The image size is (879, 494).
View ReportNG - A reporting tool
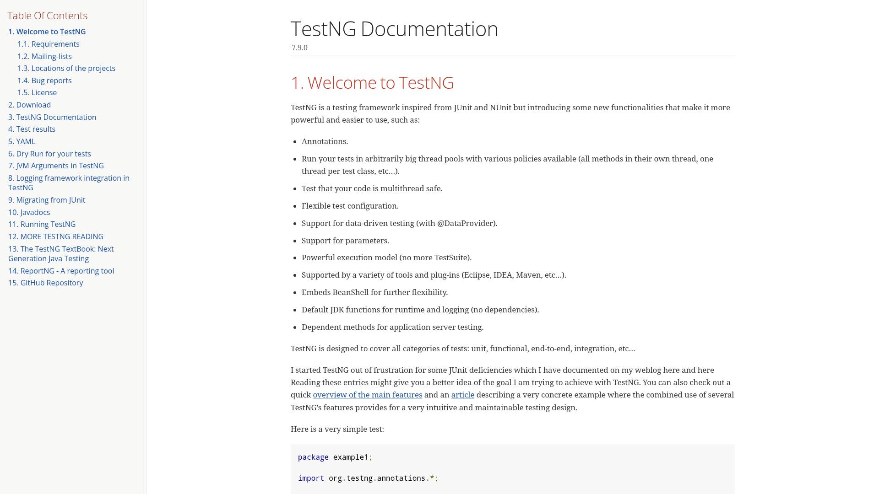click(61, 271)
